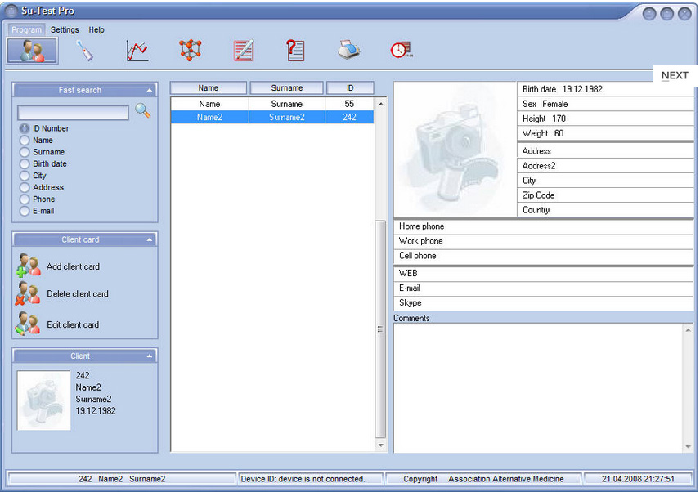
Task: Select the Surname search radio button
Action: [x=25, y=152]
